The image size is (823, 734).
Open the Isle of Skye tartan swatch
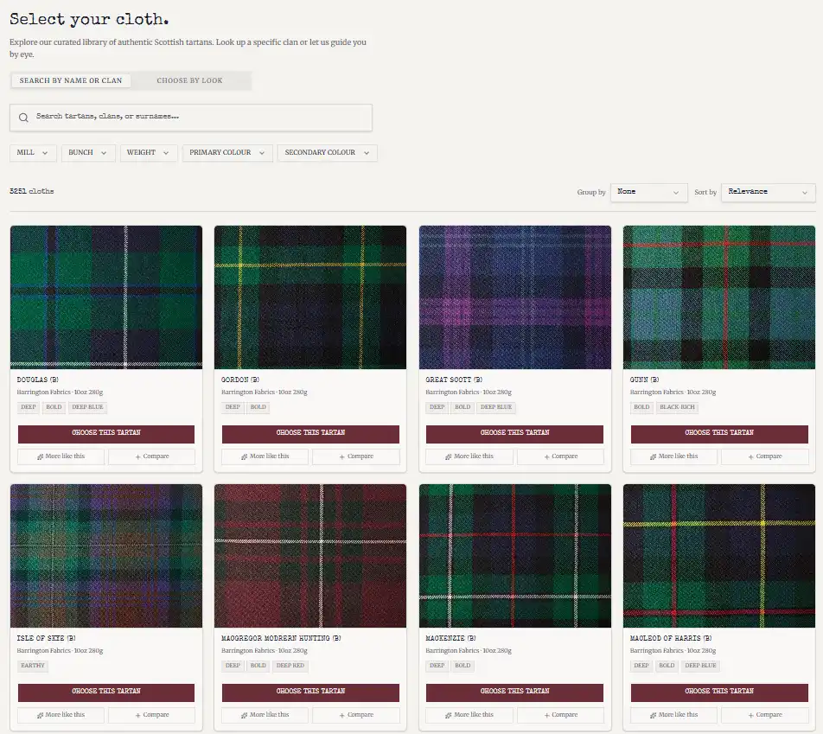point(106,556)
